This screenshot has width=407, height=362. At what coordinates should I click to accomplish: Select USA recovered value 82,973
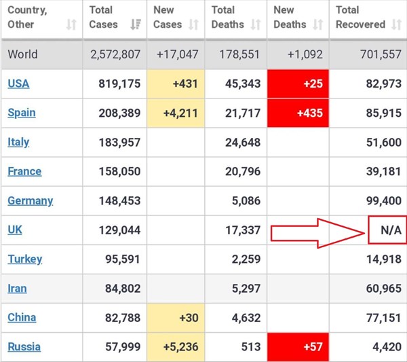[384, 84]
